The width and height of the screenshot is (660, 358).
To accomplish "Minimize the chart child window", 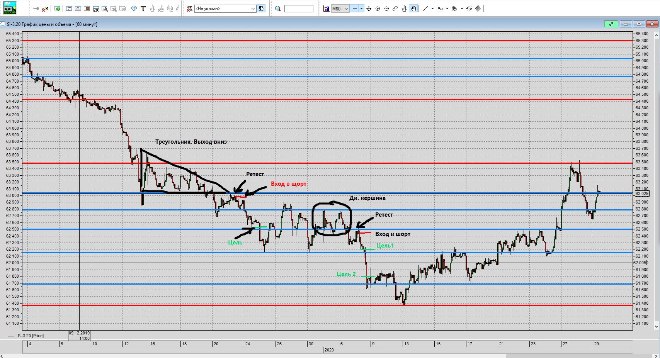I will (x=626, y=24).
